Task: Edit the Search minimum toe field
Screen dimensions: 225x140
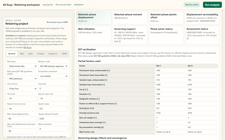Action: (22, 109)
